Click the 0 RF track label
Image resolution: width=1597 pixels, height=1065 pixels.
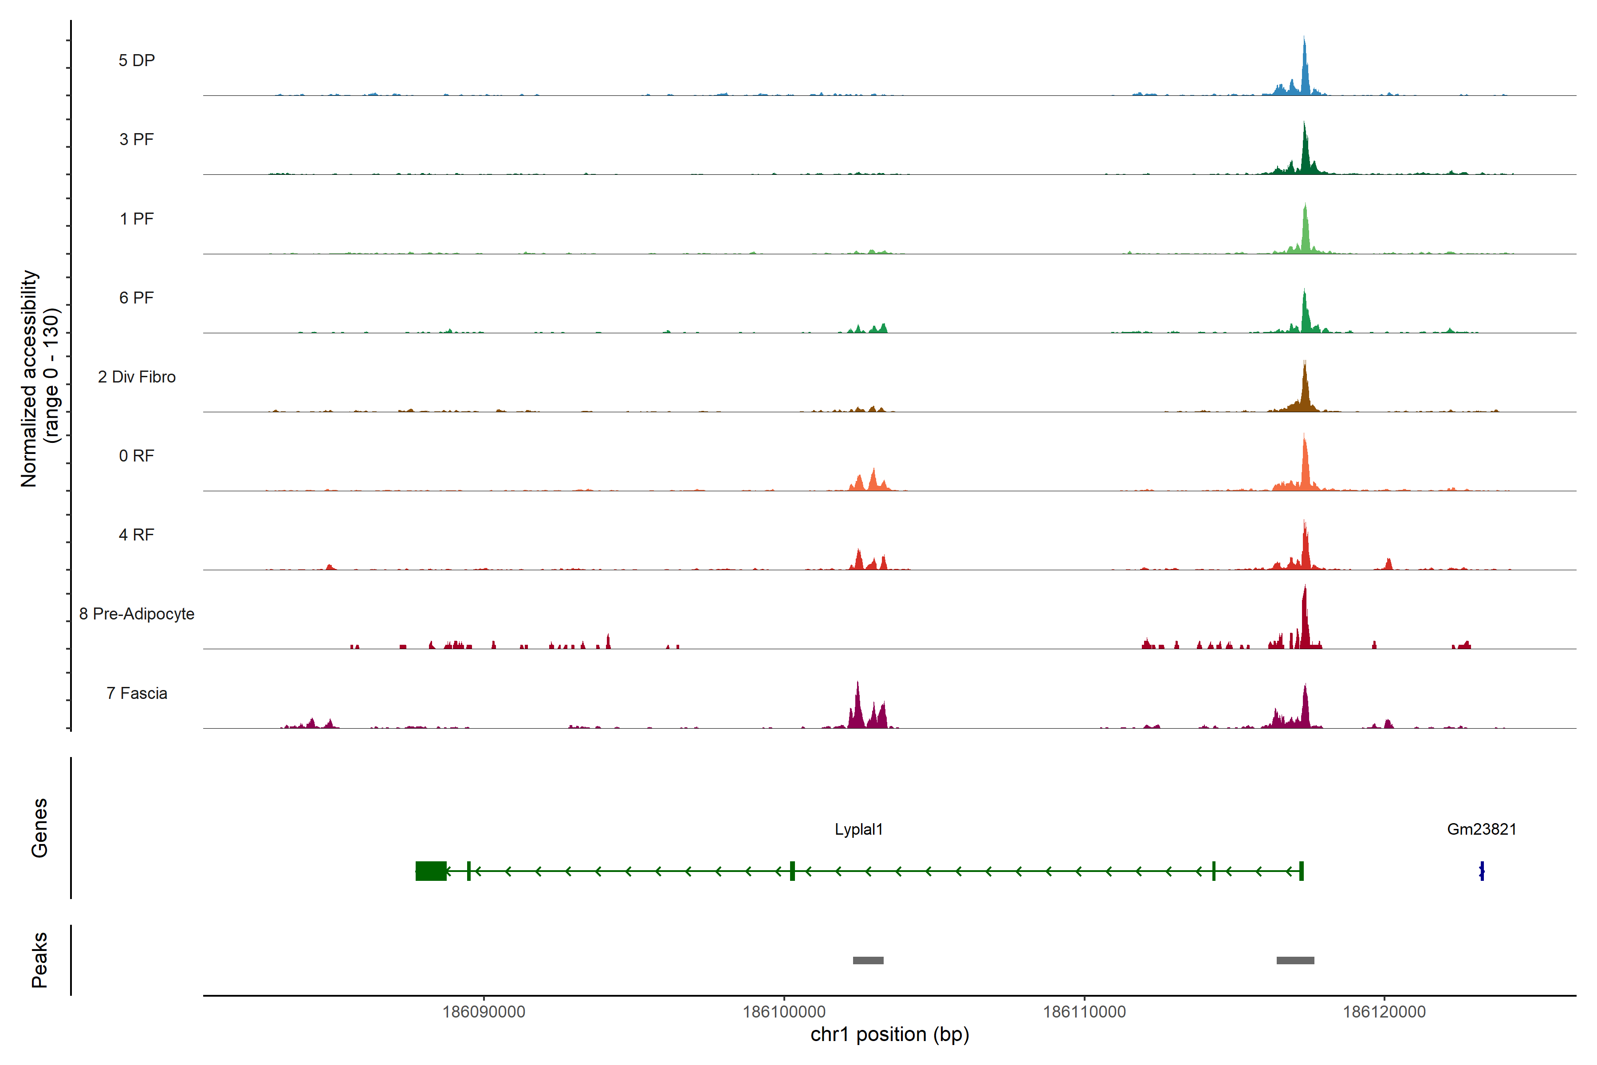(x=137, y=456)
